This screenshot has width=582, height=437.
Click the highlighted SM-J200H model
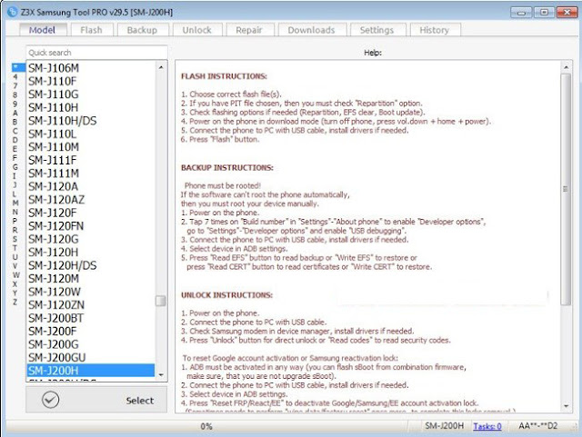(91, 371)
